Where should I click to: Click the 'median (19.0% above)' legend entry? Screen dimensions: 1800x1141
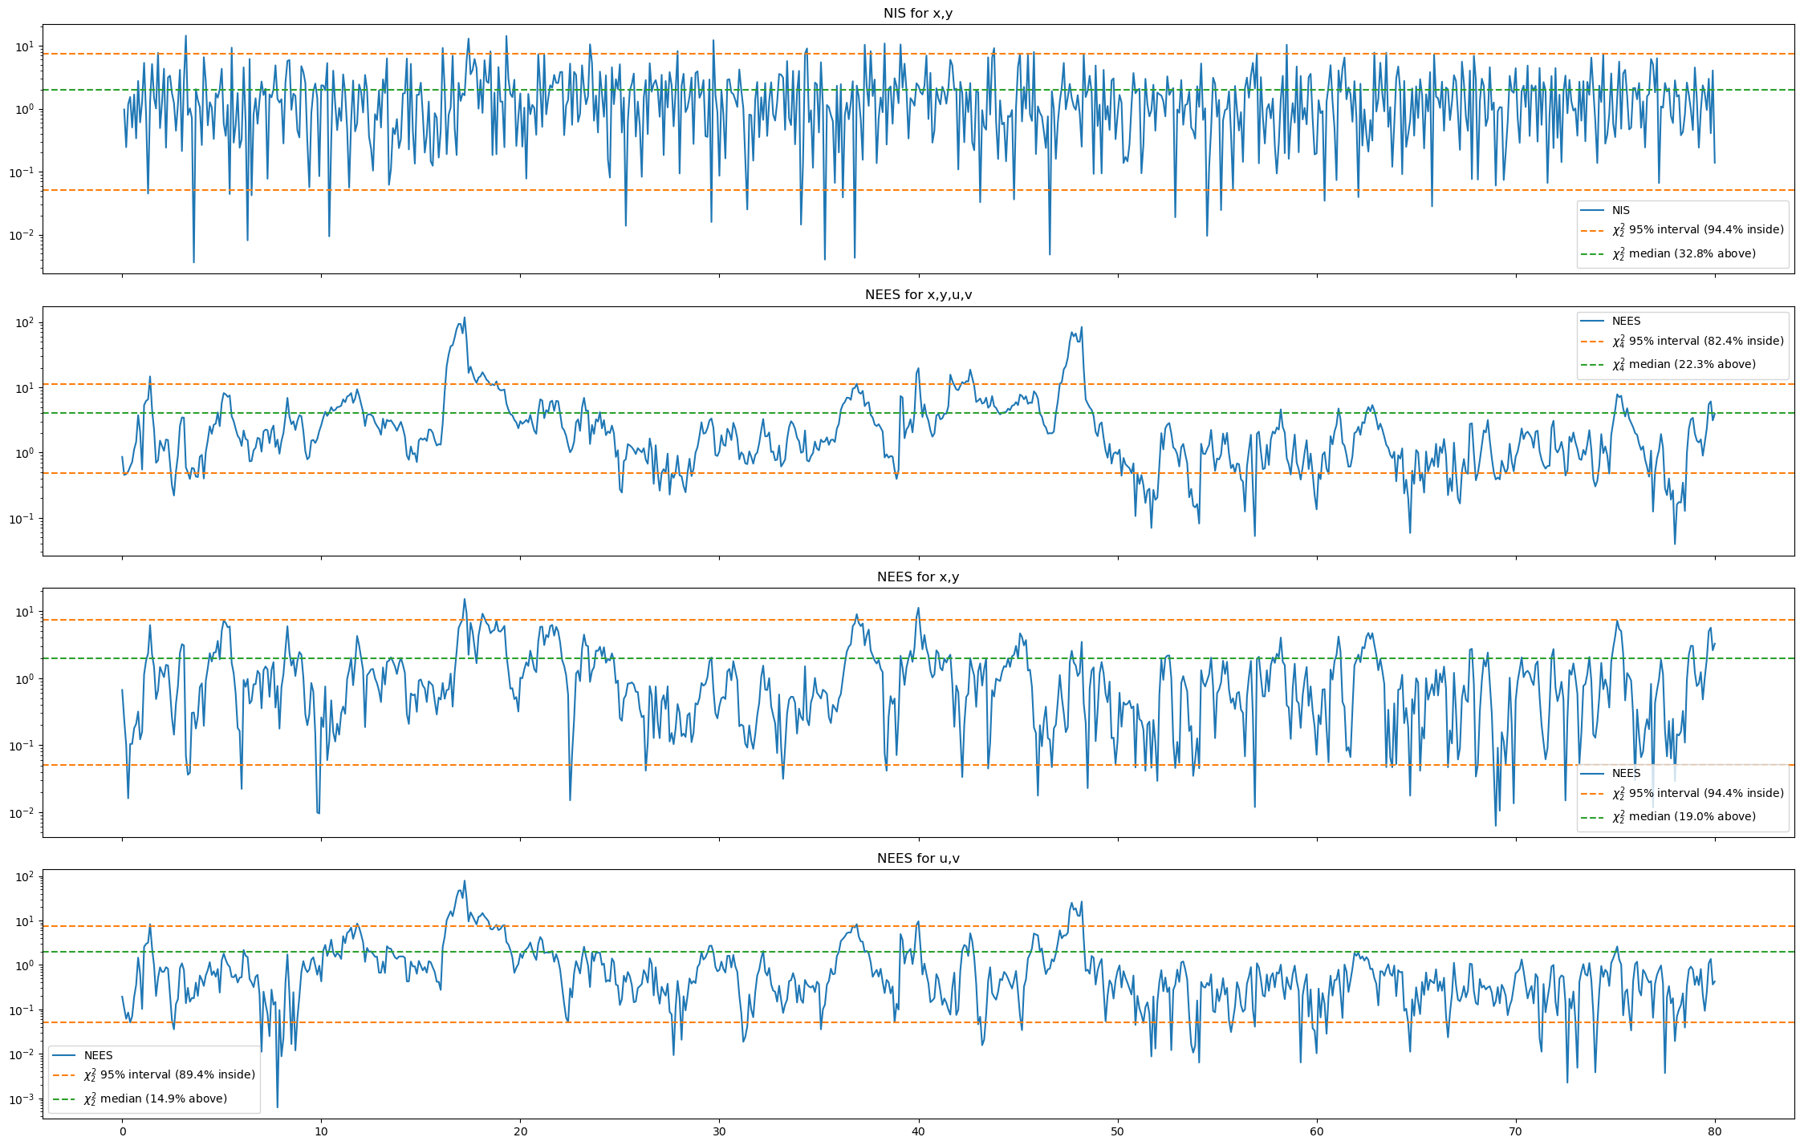(1684, 816)
